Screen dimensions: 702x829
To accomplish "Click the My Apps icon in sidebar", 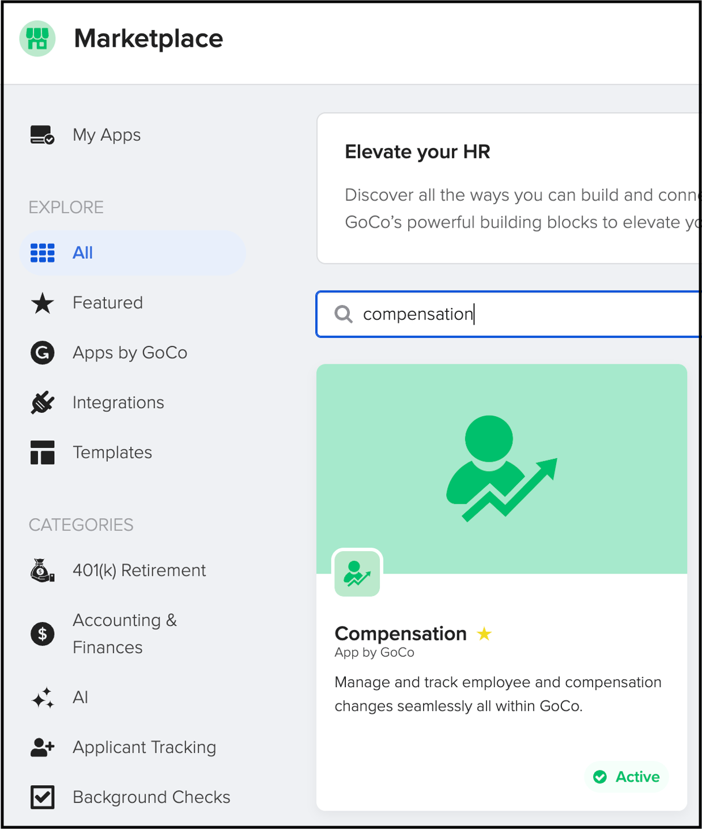I will click(x=41, y=135).
